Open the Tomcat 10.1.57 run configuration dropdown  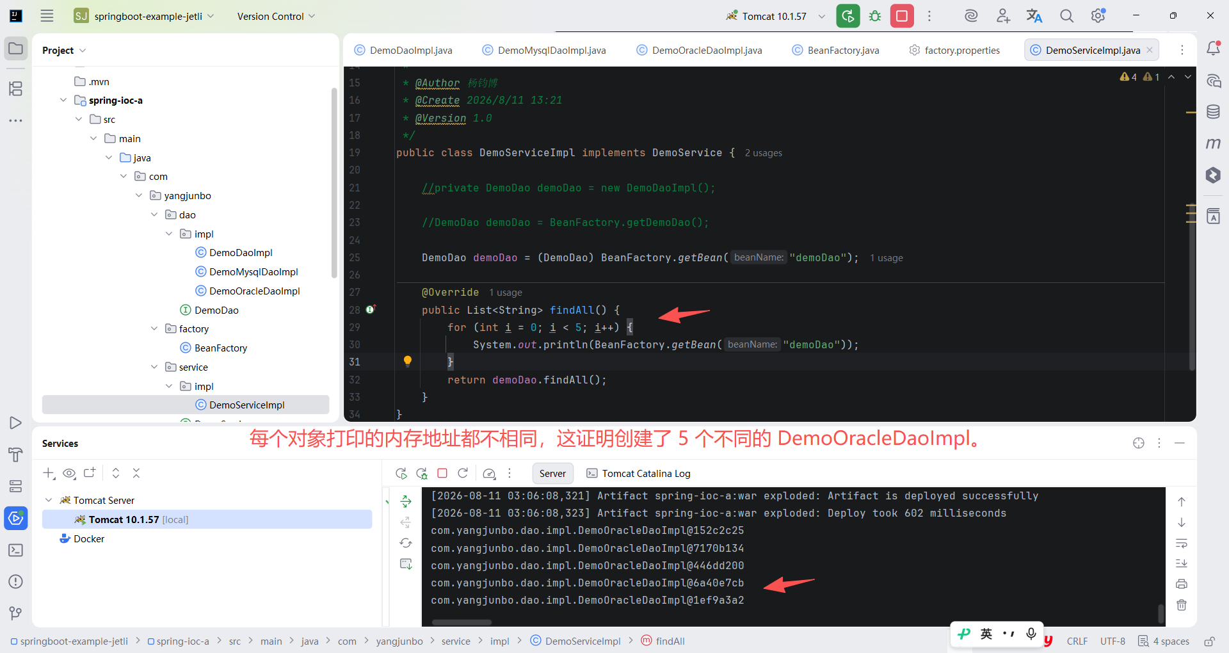(776, 16)
